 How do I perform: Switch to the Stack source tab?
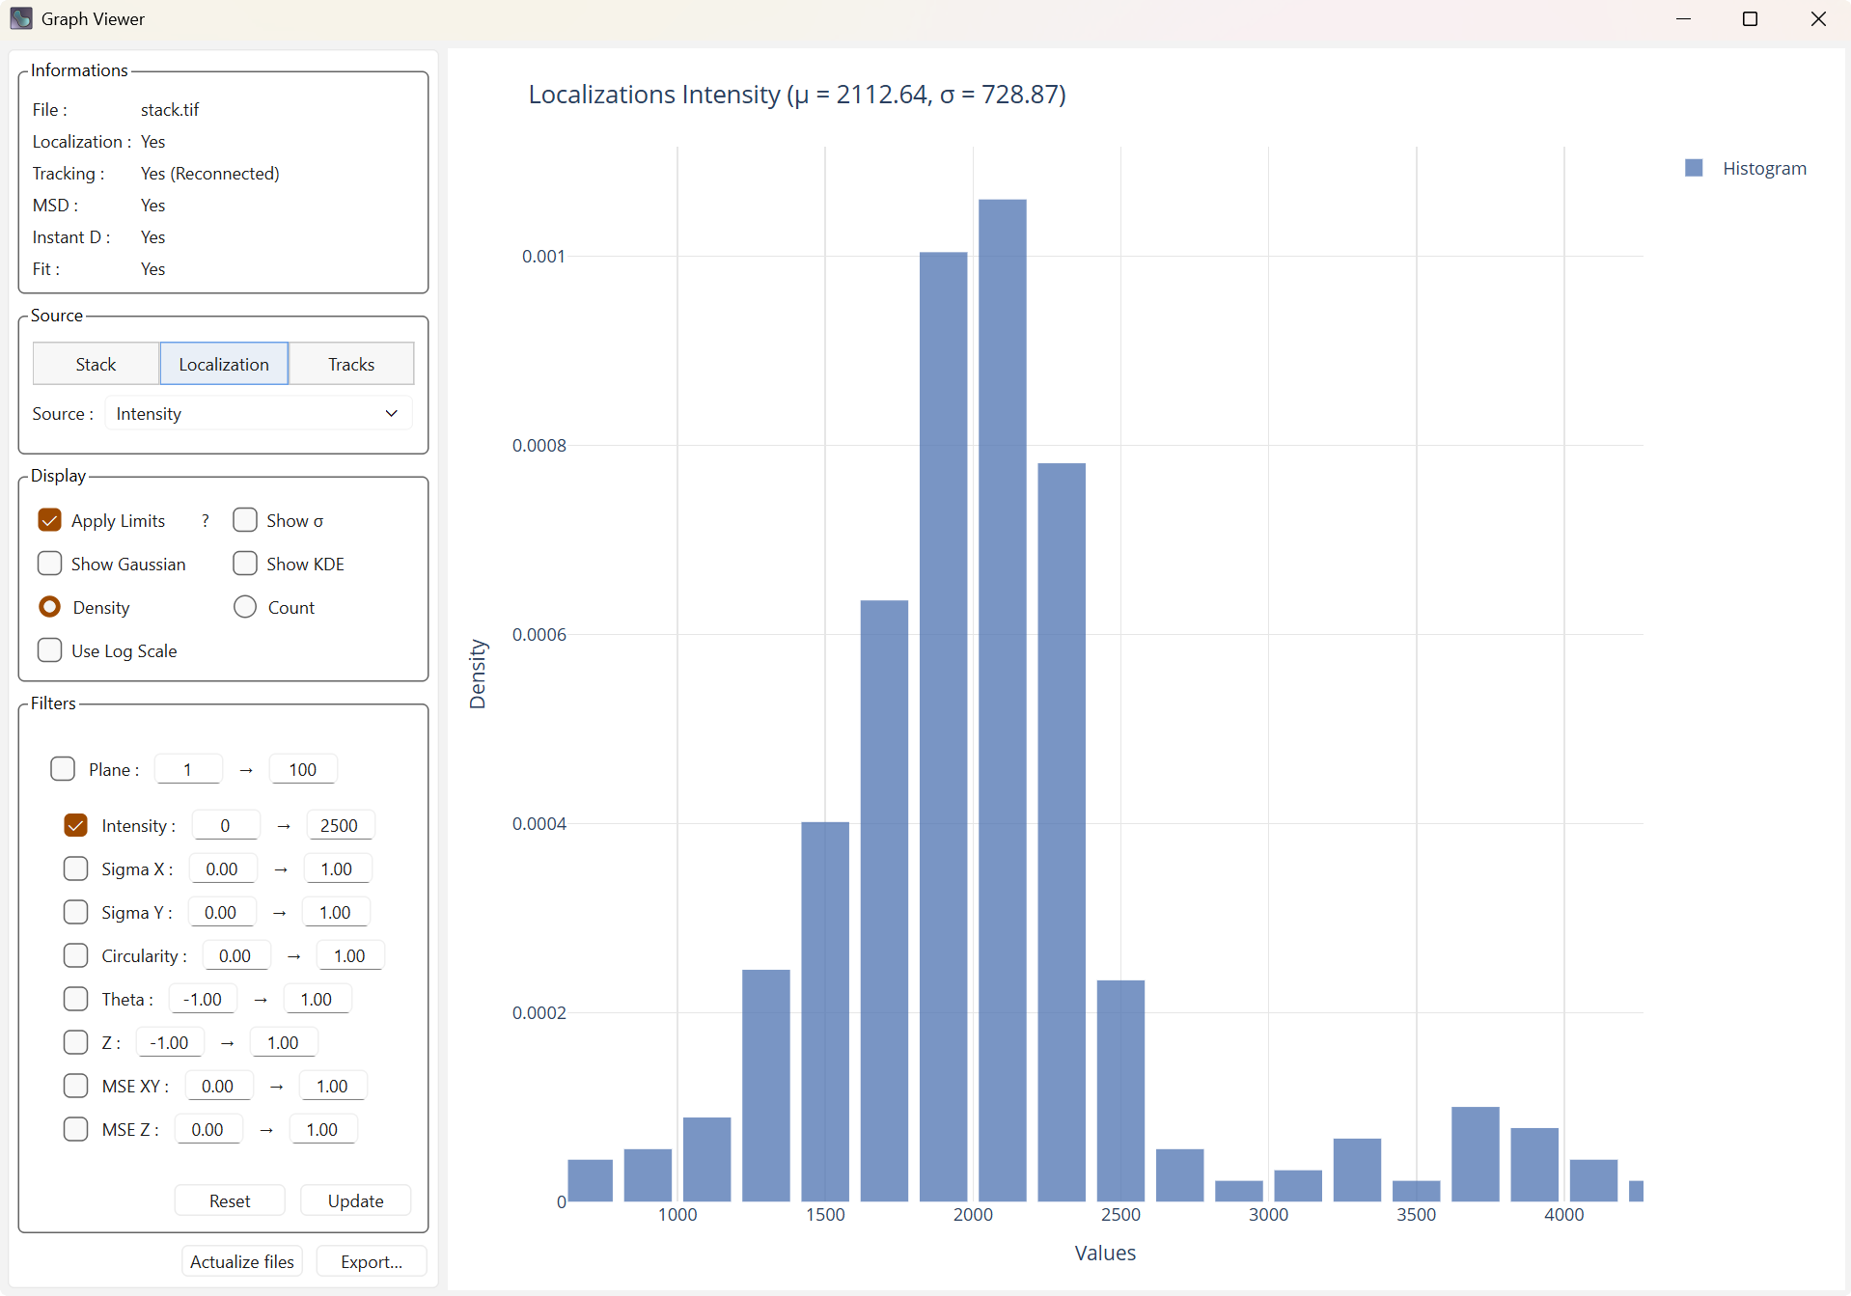tap(96, 364)
